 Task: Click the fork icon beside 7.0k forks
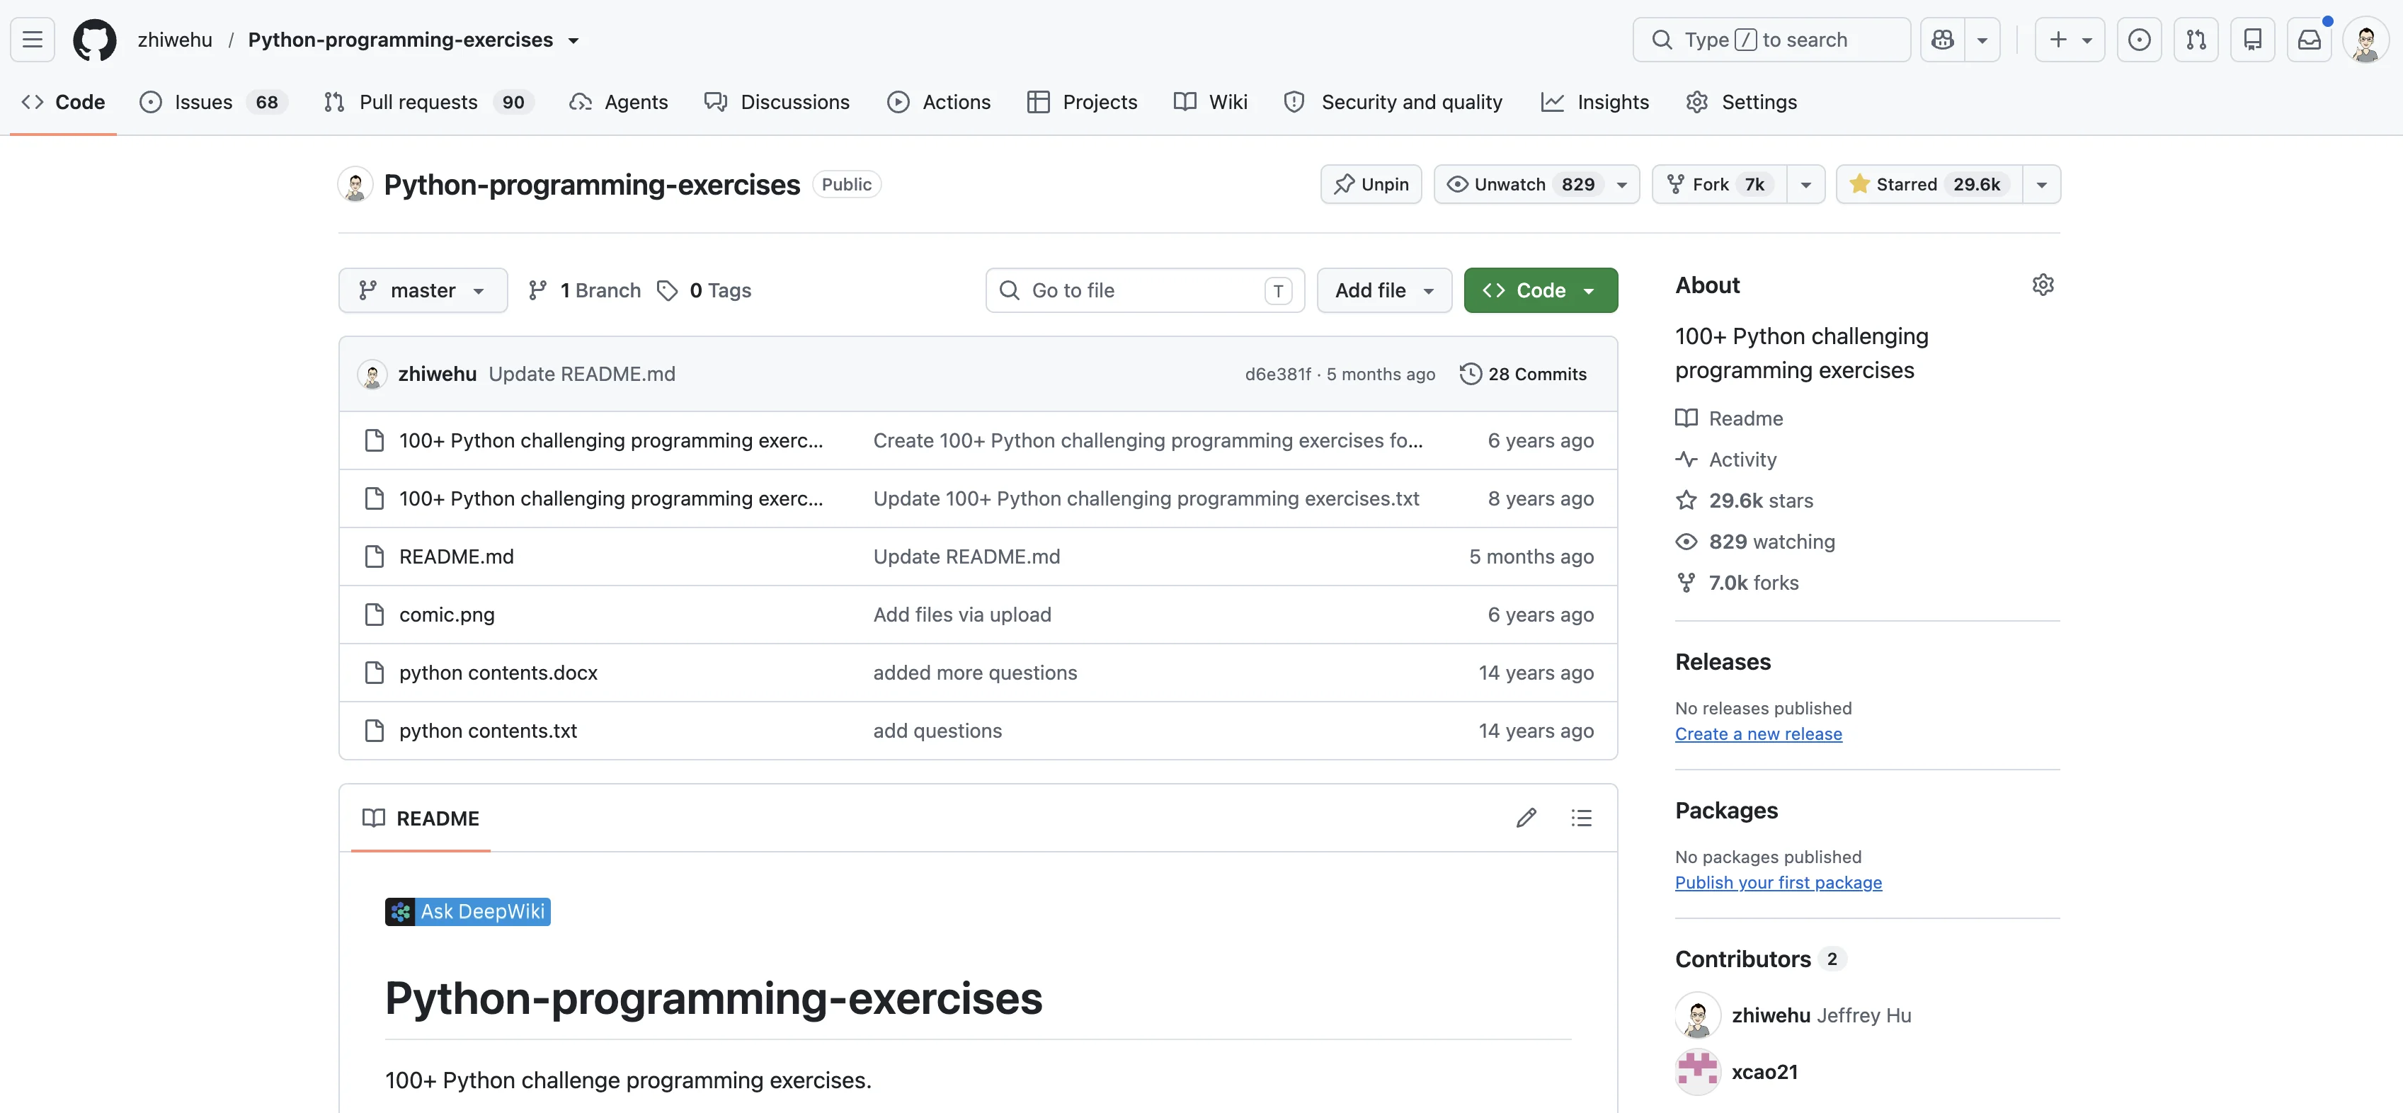[x=1686, y=582]
